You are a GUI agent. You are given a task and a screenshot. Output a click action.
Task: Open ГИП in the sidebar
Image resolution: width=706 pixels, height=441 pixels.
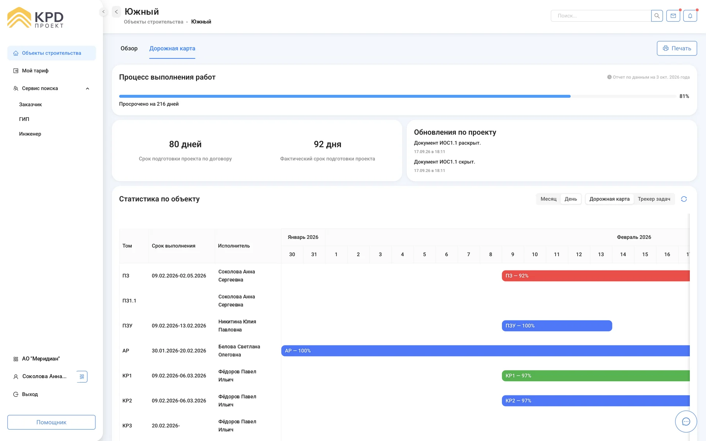[x=24, y=119]
